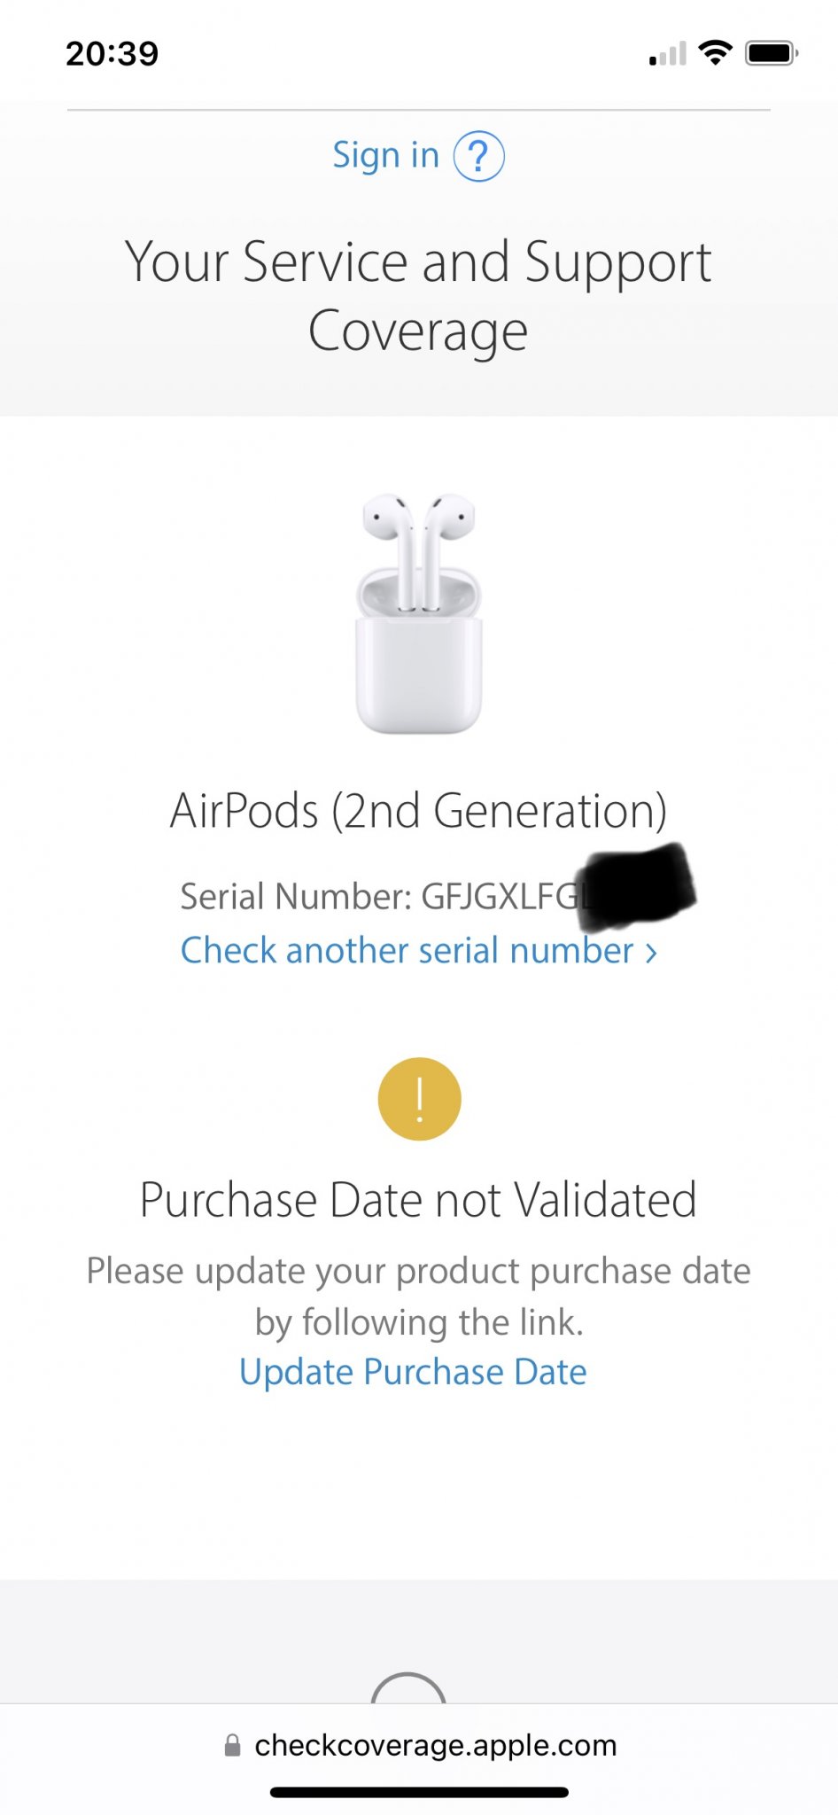Open the question mark help icon
The height and width of the screenshot is (1815, 838).
(478, 157)
